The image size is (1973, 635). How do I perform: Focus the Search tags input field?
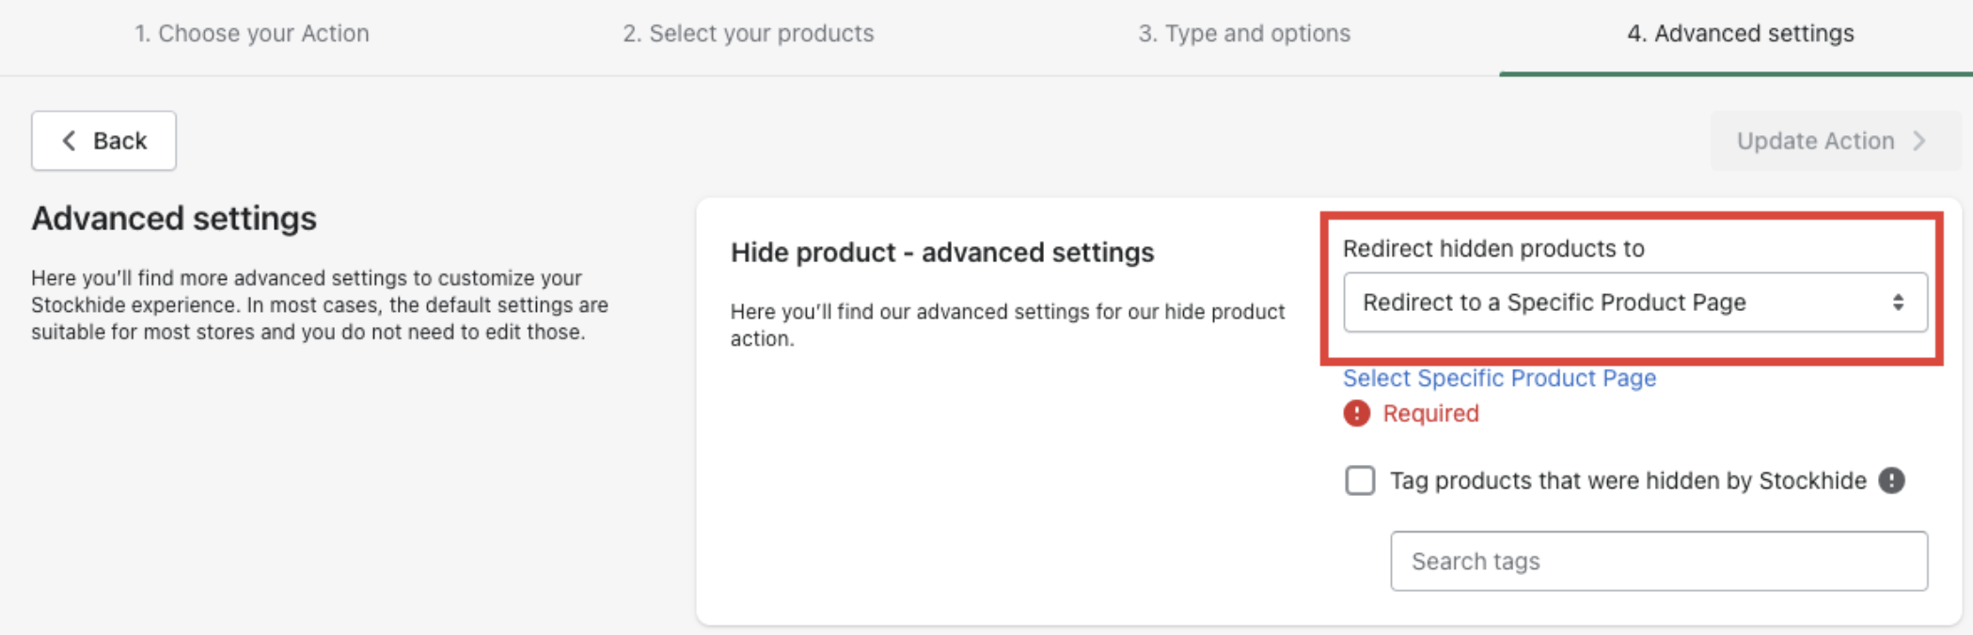pyautogui.click(x=1659, y=562)
